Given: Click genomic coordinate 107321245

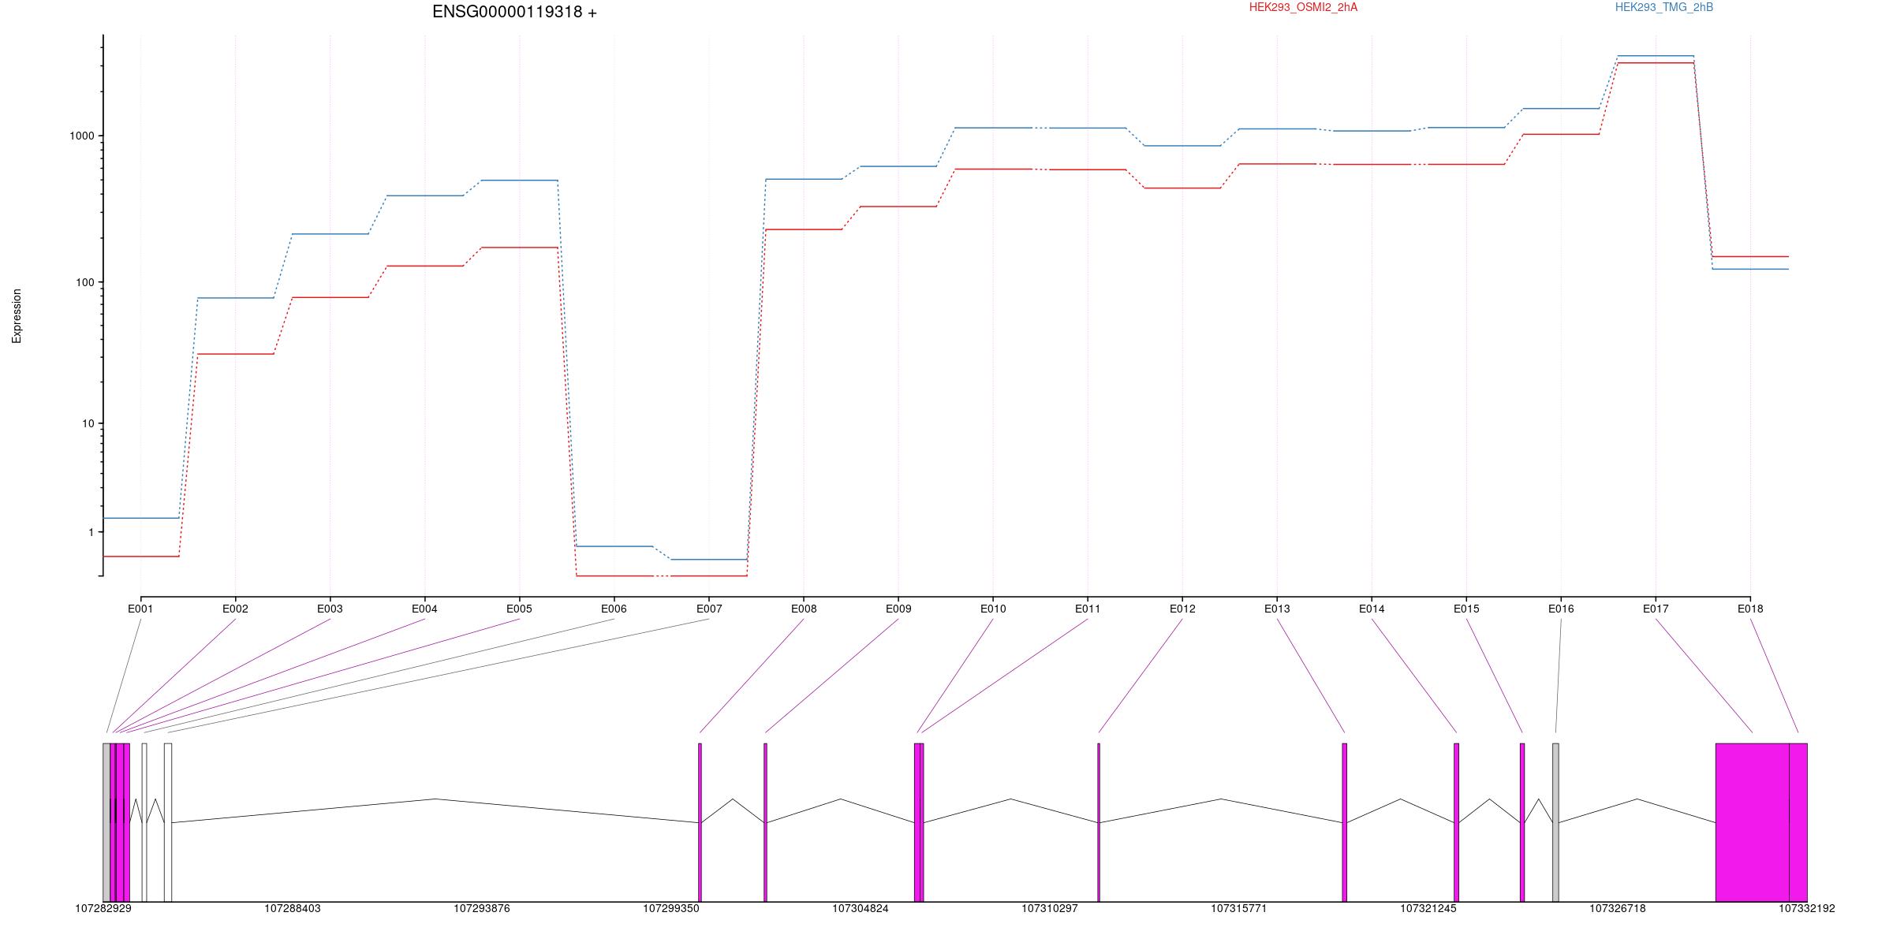Looking at the screenshot, I should pyautogui.click(x=1428, y=909).
